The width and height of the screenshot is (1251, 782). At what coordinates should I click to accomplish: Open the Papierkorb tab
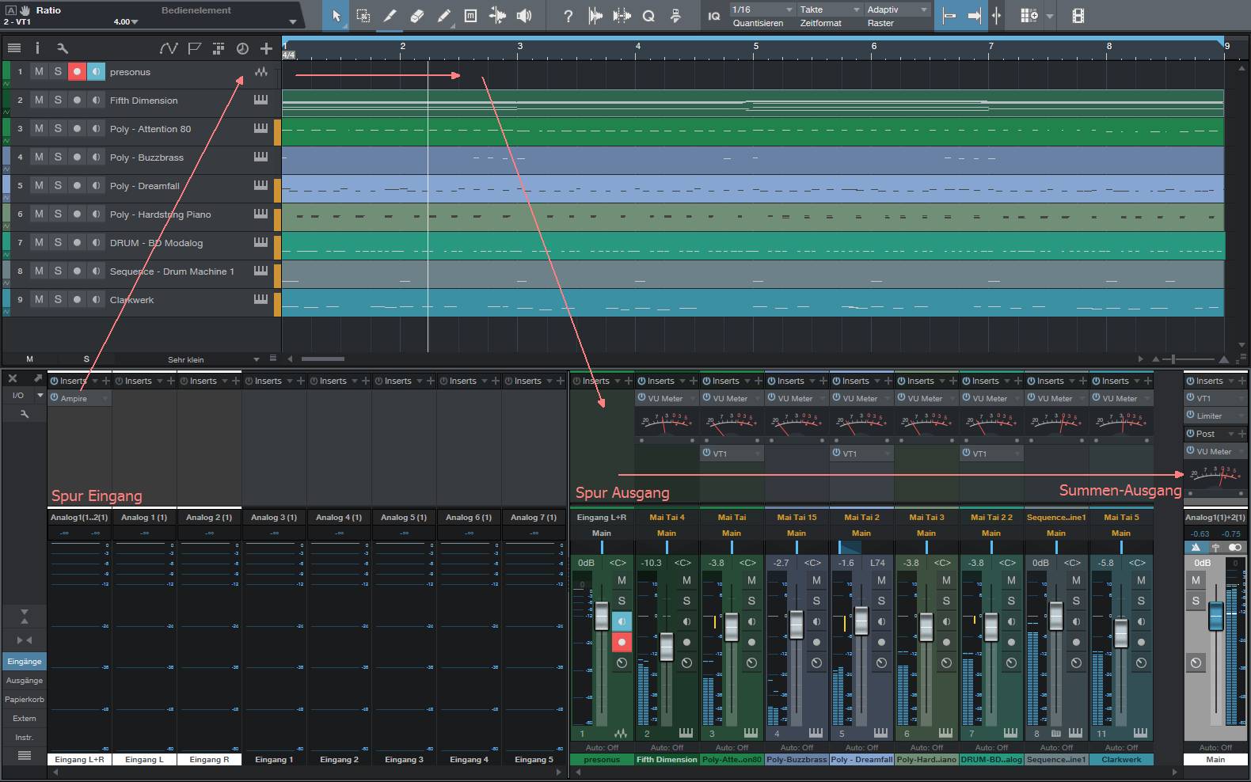[25, 700]
